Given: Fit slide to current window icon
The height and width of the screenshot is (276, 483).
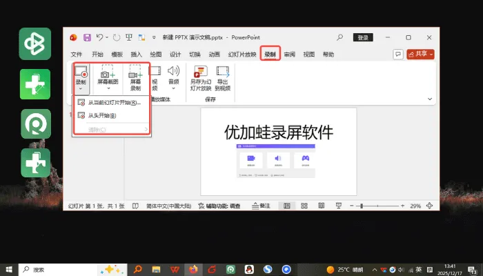Looking at the screenshot, I should click(429, 206).
